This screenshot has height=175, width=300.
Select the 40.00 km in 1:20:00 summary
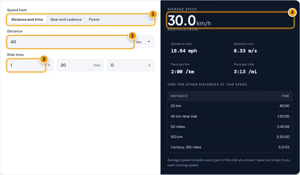pyautogui.click(x=183, y=29)
